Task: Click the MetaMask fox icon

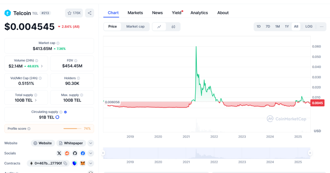Action: coord(82,163)
